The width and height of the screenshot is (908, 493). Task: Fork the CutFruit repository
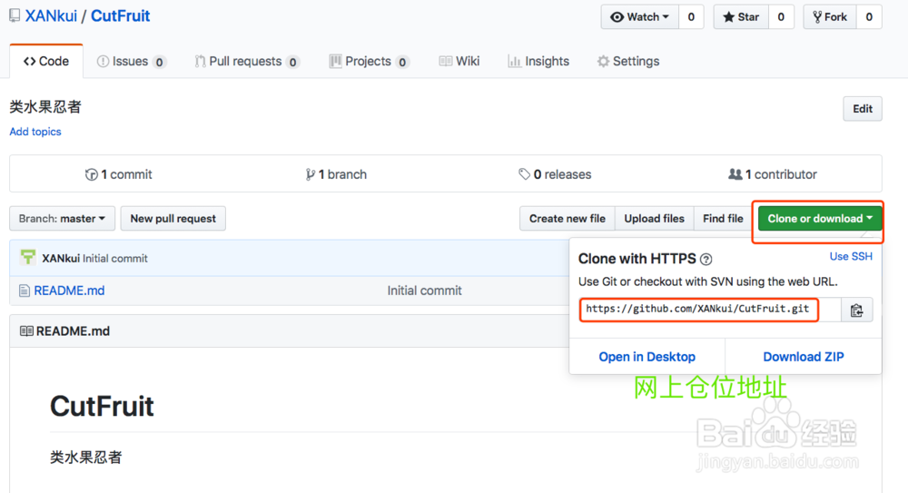tap(830, 17)
